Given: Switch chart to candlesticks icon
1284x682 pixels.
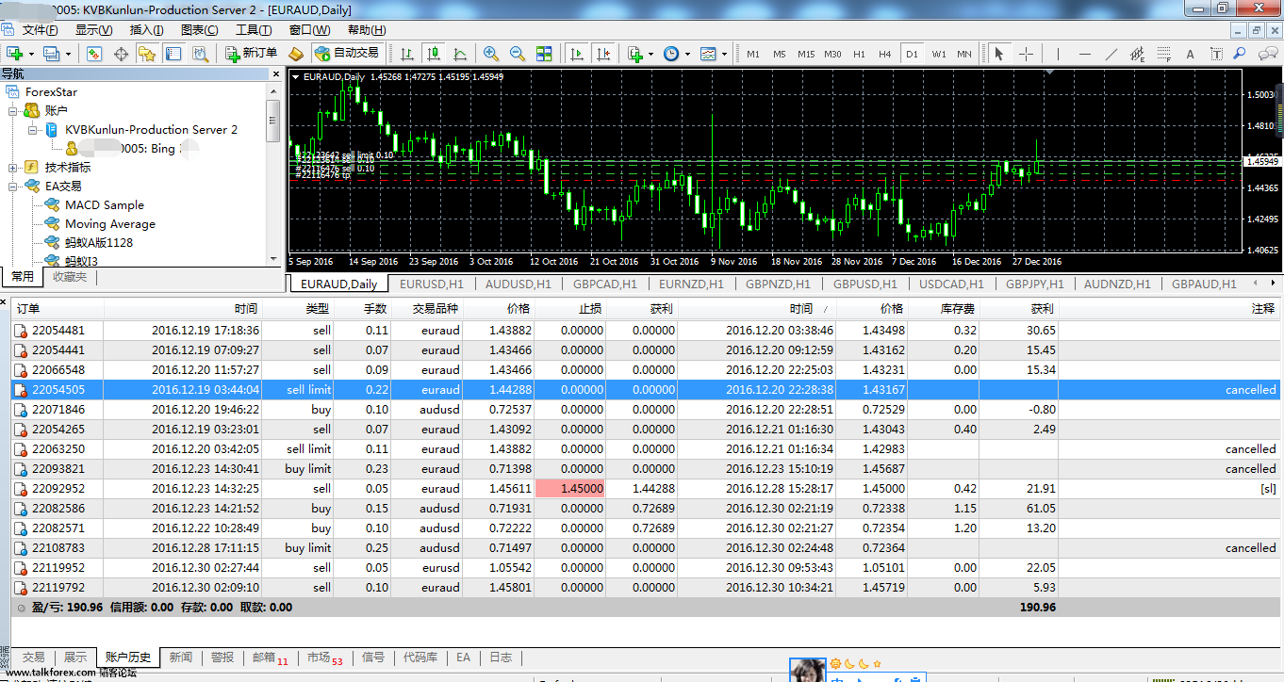Looking at the screenshot, I should (434, 54).
